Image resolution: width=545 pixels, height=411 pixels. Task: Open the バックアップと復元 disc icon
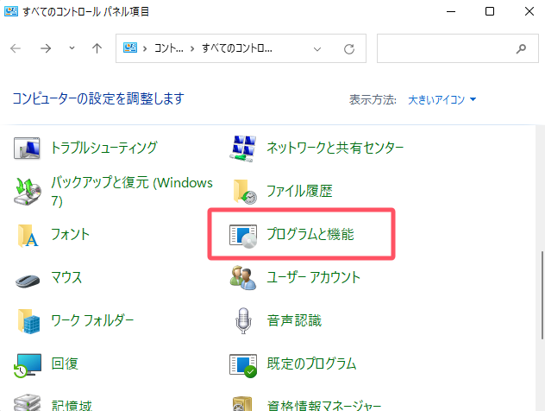[28, 192]
